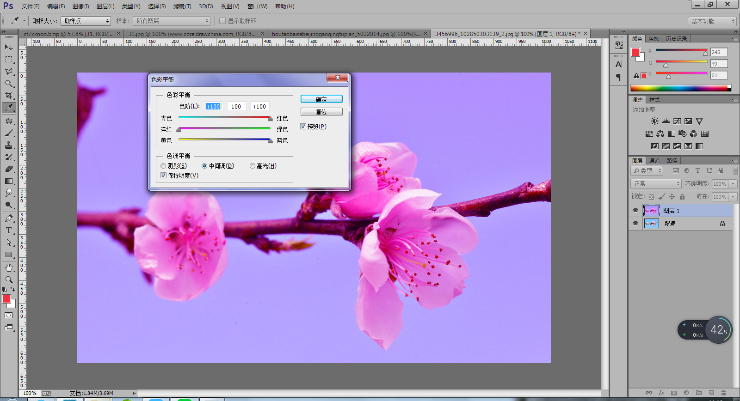Select the Type tool in toolbar
This screenshot has height=401, width=740.
point(9,231)
